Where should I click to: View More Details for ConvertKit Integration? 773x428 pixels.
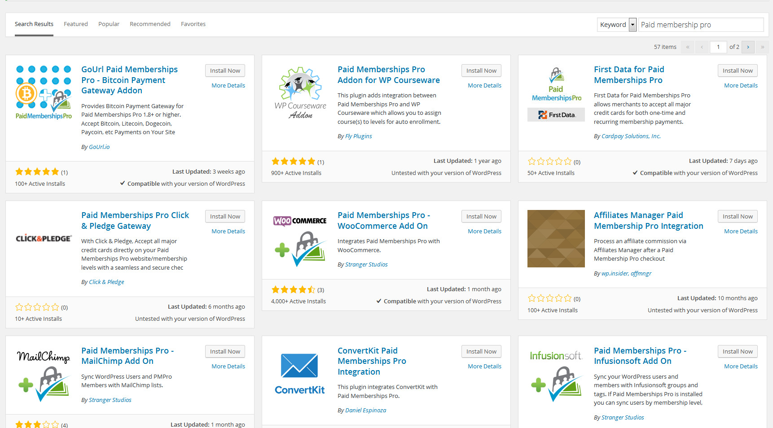[484, 366]
